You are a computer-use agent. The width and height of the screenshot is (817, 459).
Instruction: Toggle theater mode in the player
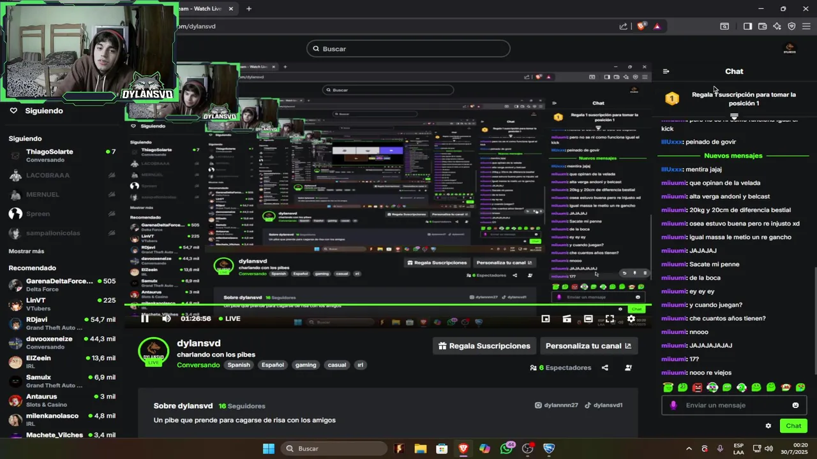(x=588, y=319)
